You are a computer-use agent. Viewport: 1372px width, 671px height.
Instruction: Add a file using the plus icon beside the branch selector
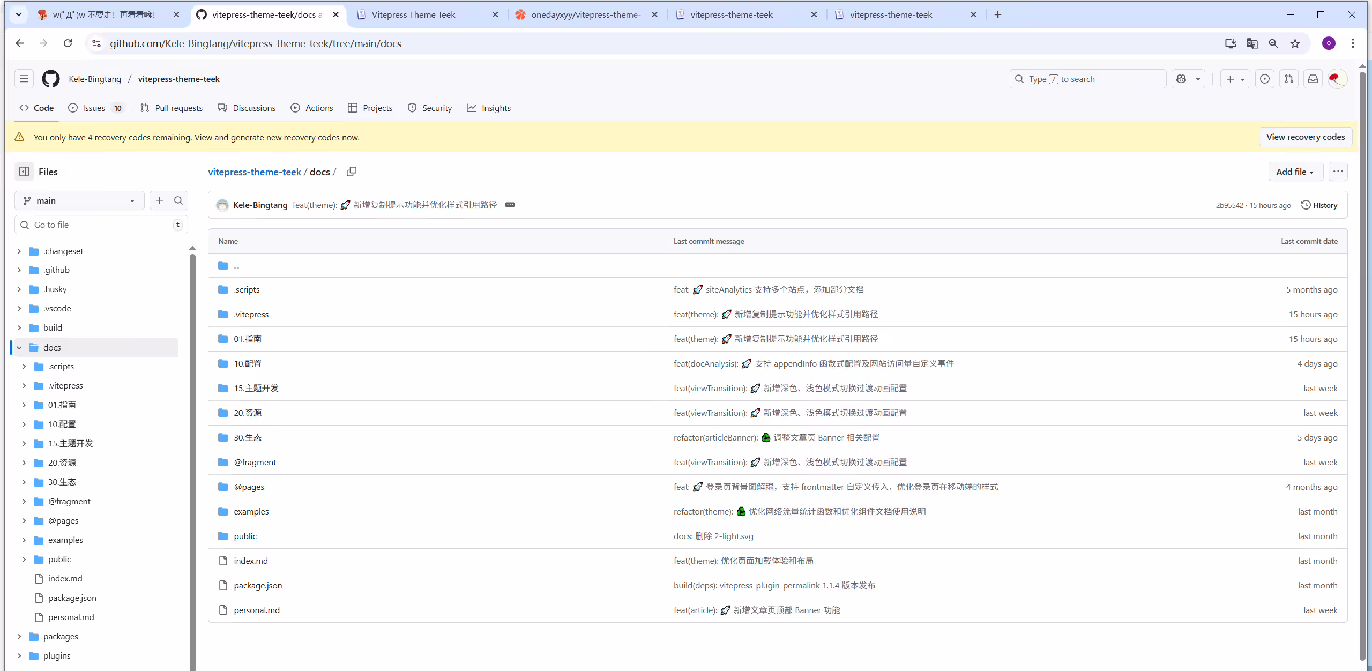[x=159, y=200]
